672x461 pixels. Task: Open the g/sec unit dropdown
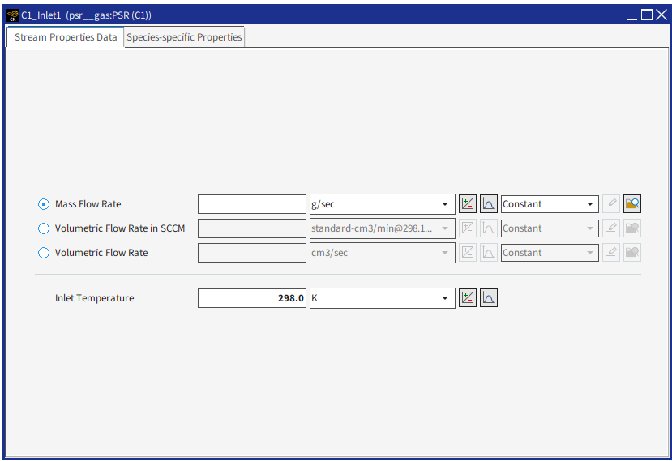coord(383,204)
